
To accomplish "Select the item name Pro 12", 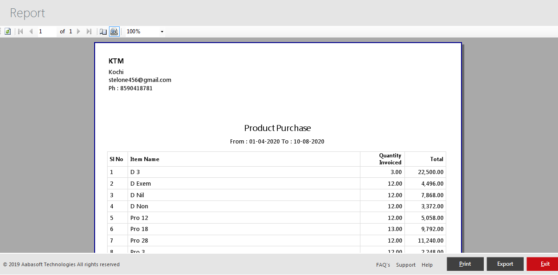I will coord(139,218).
